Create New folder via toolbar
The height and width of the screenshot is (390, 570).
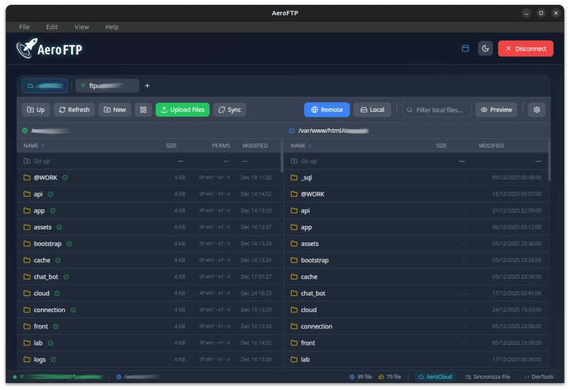(115, 110)
